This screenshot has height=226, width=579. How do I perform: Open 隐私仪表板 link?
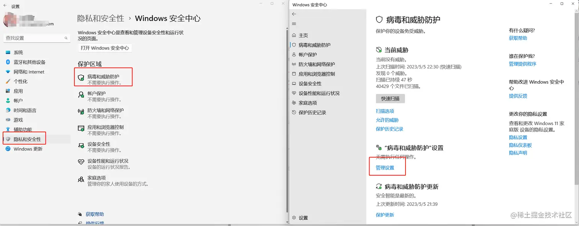520,145
